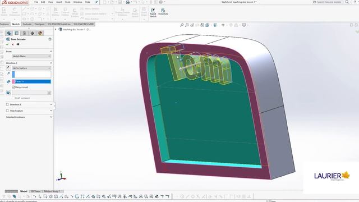Switch to the SOLIDWORKS MBD tab

[84, 24]
